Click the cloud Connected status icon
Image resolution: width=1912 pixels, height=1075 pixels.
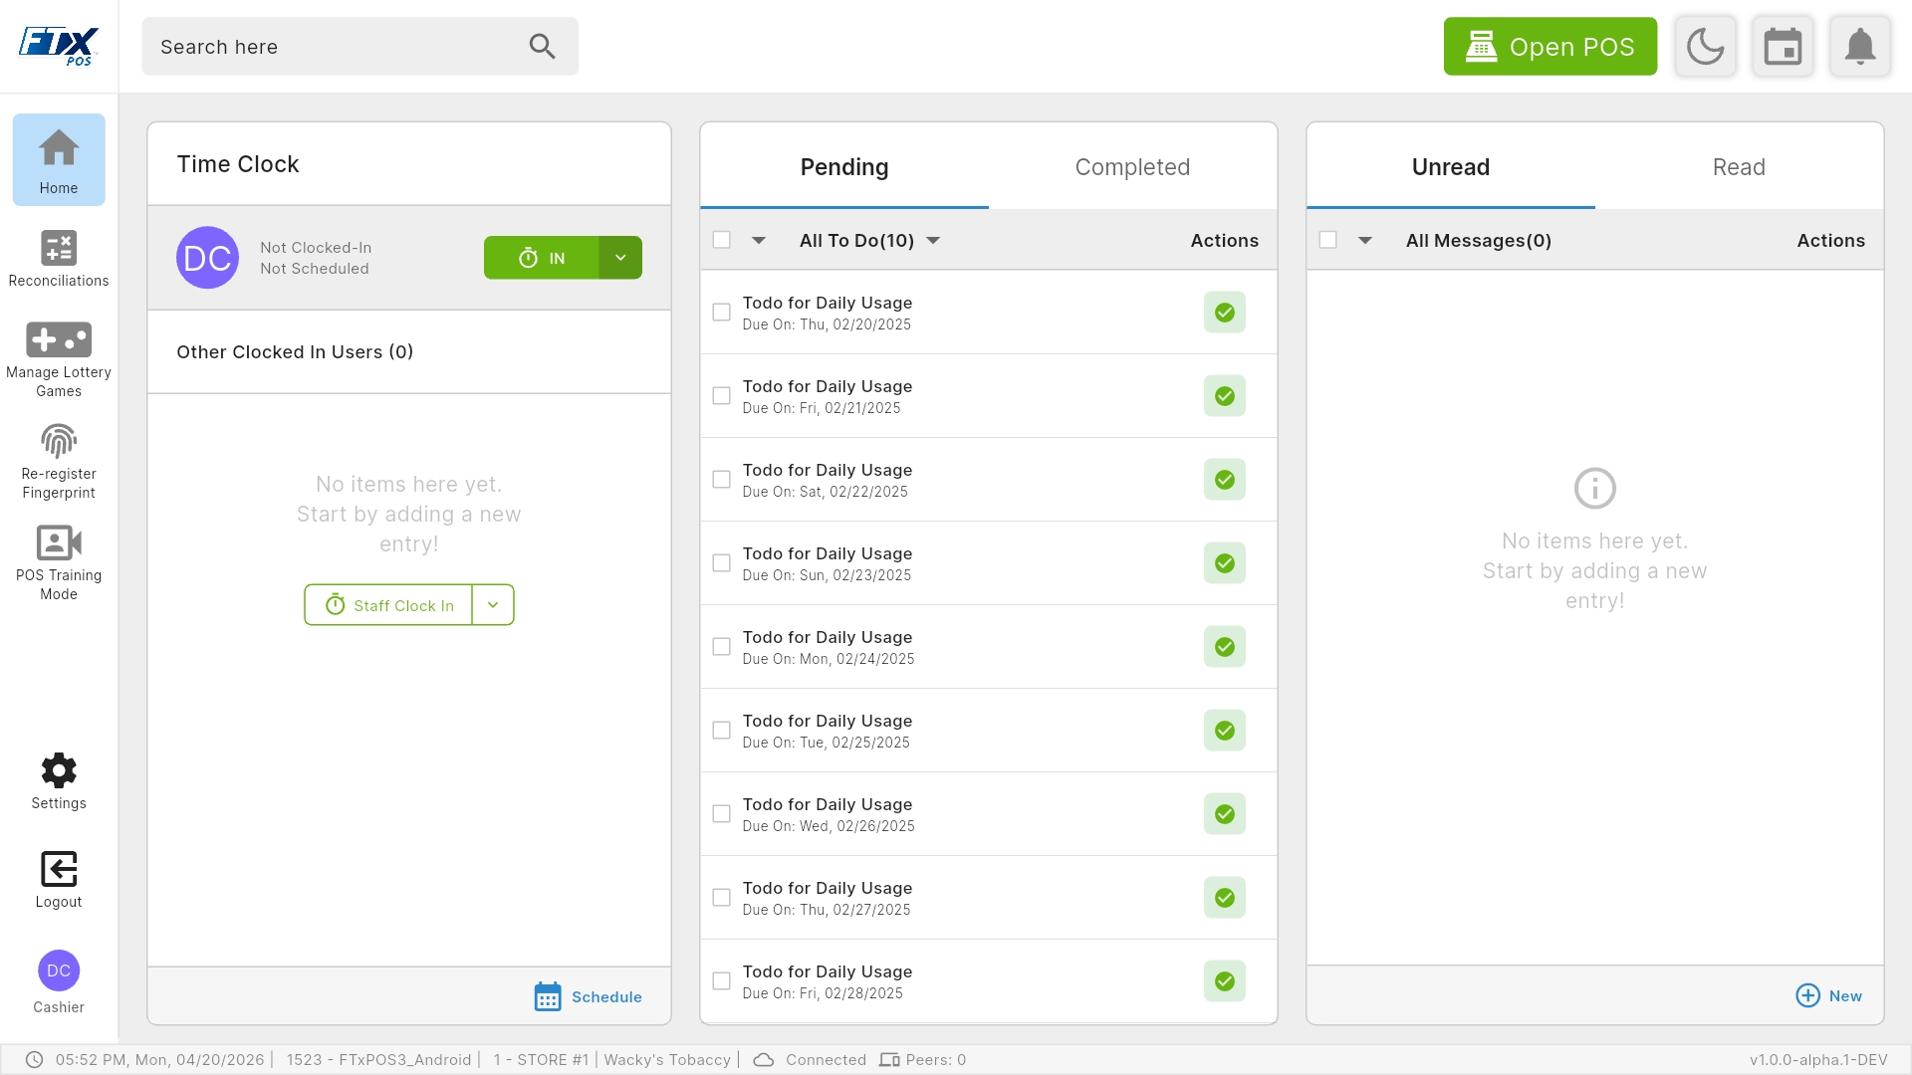click(764, 1060)
